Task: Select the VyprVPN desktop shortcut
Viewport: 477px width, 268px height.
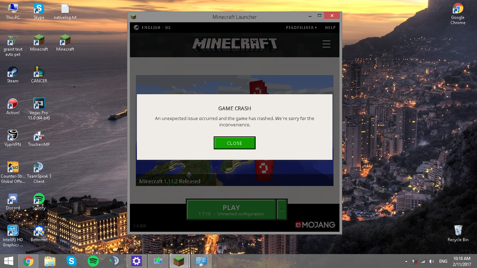Action: pos(13,138)
